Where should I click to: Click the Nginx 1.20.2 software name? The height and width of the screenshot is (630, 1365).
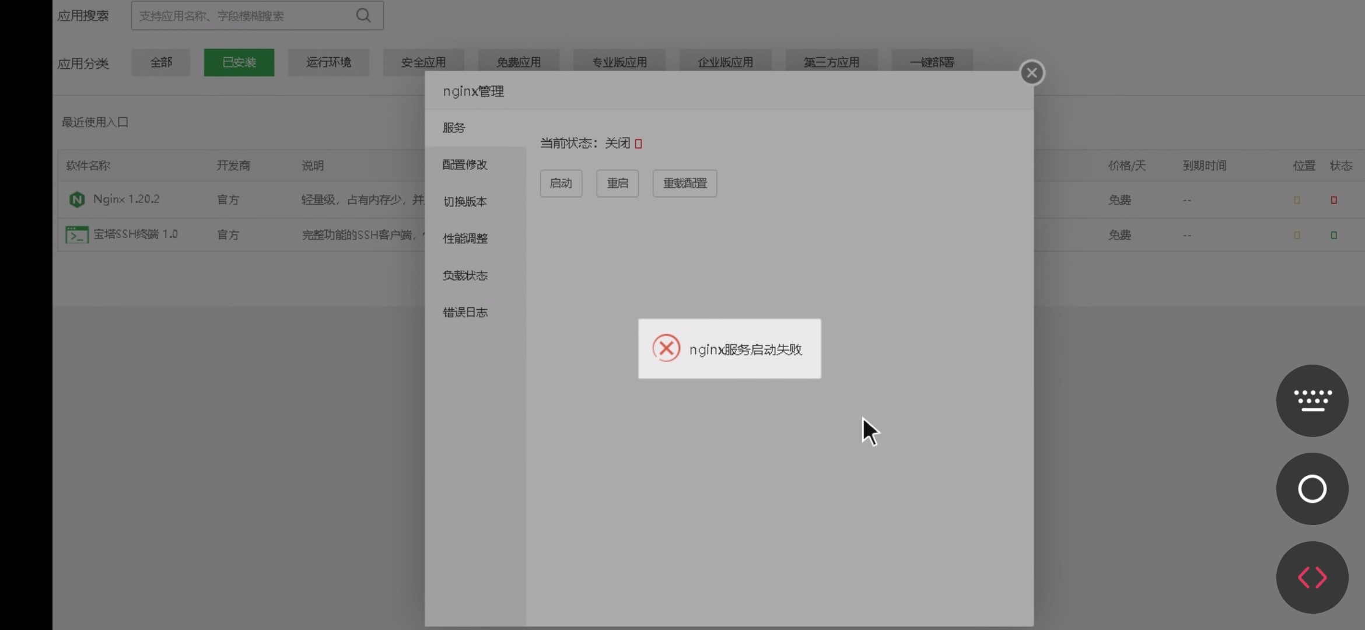coord(127,199)
